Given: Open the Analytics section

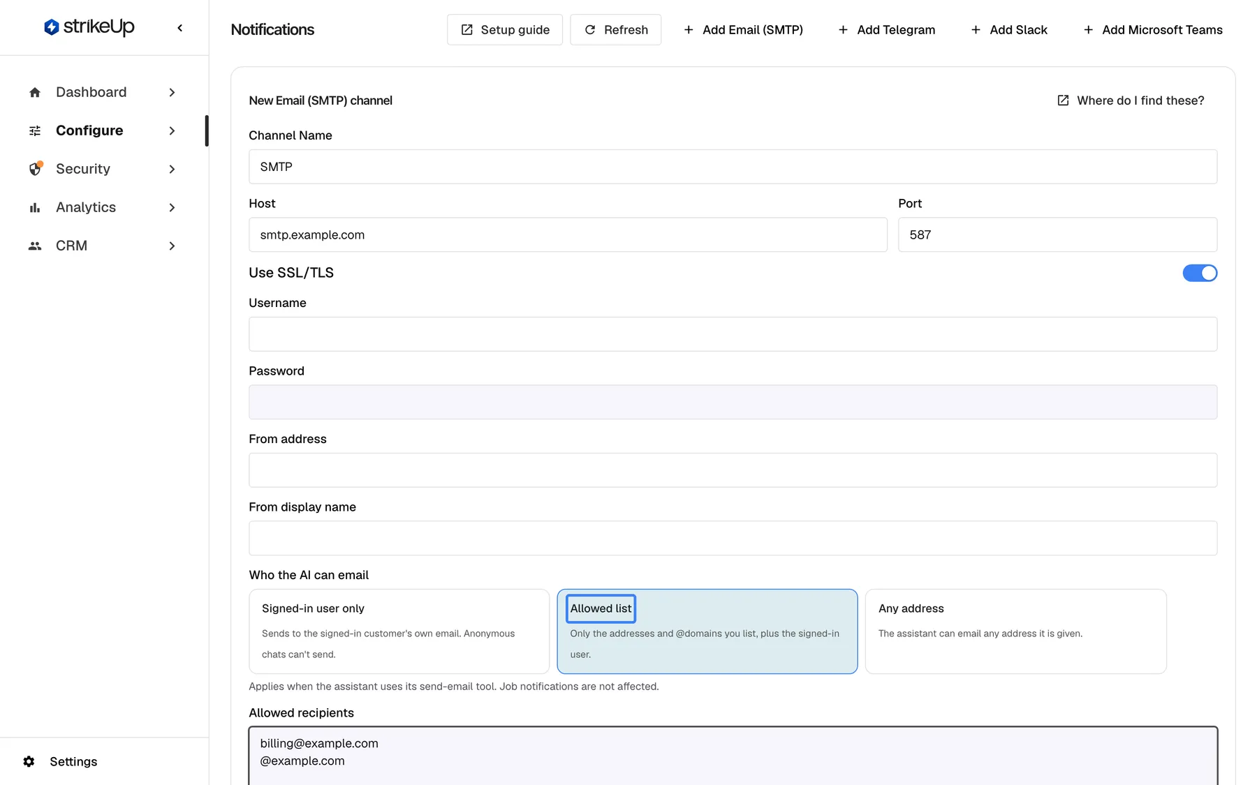Looking at the screenshot, I should 102,207.
